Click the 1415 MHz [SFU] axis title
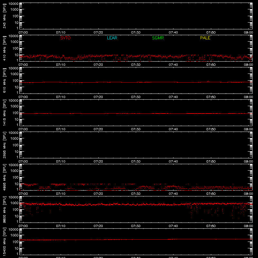Viewport: 258px width, 258px height. tap(4, 113)
